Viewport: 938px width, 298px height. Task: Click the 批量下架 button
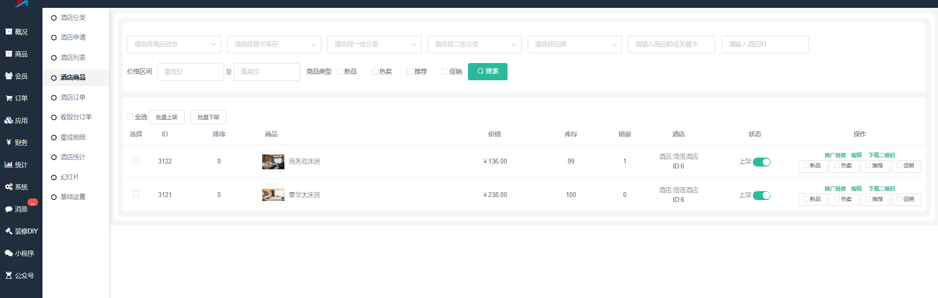tap(208, 117)
